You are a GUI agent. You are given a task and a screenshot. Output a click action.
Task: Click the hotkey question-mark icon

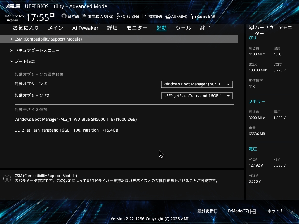tap(292, 211)
